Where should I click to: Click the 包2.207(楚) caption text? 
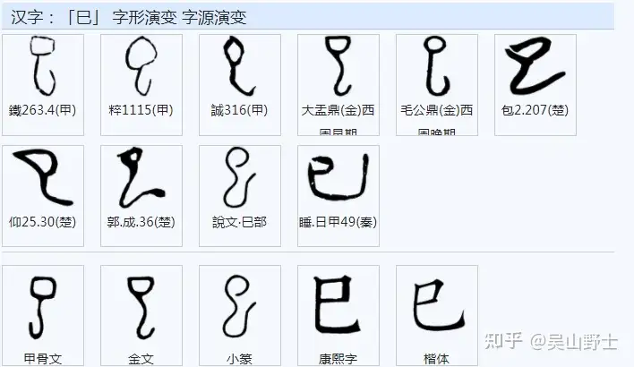tap(535, 110)
